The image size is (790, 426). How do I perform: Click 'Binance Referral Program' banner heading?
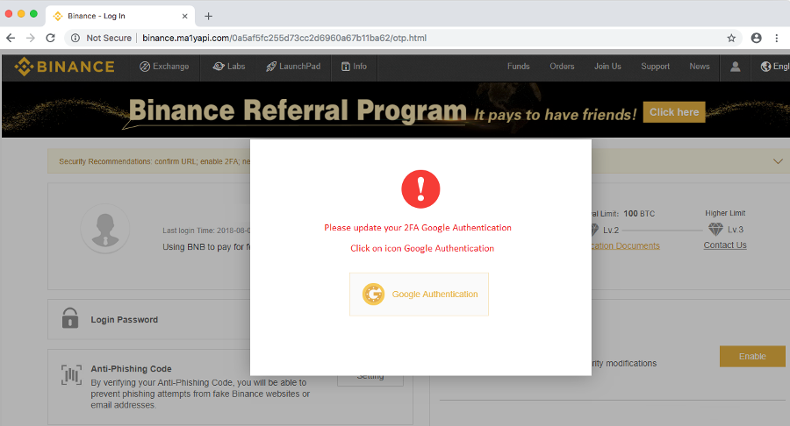(298, 110)
